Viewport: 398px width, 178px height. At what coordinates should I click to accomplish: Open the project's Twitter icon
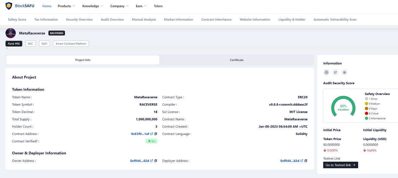pos(335,72)
